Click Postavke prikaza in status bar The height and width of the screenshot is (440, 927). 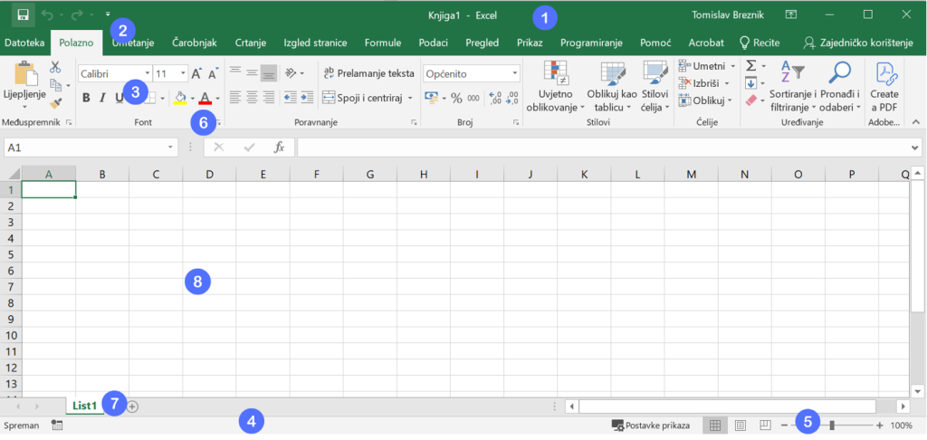pyautogui.click(x=651, y=425)
